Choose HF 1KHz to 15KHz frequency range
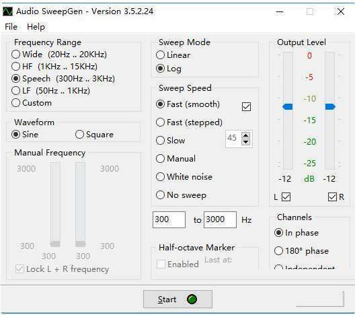The width and height of the screenshot is (355, 315). click(54, 67)
